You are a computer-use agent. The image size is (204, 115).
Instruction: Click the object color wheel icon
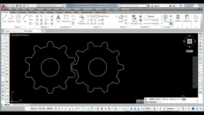tap(141, 16)
